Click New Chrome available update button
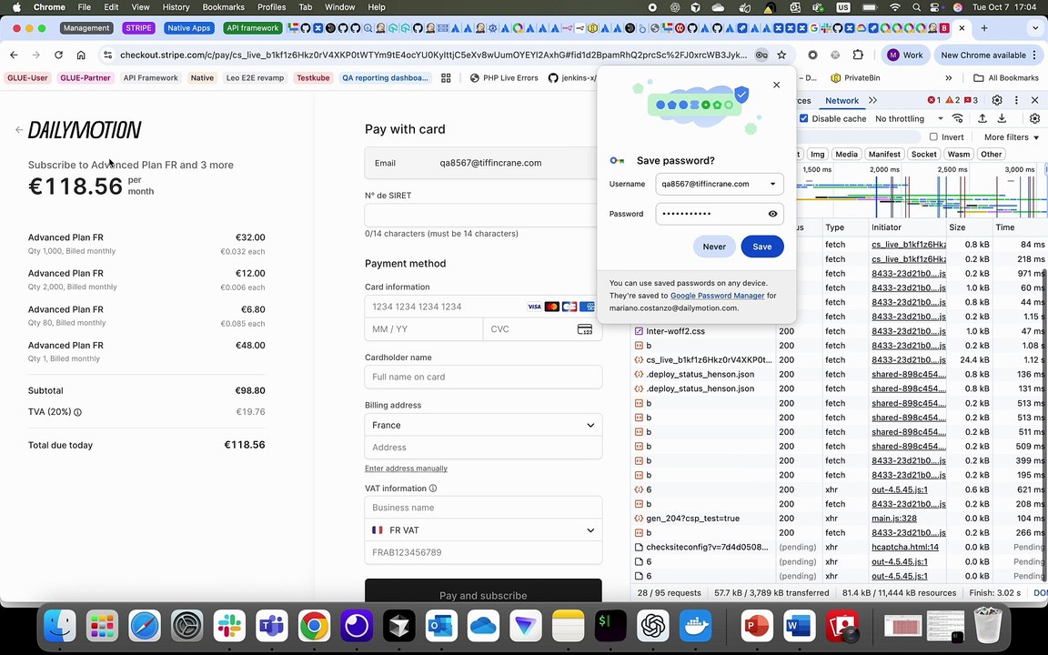1048x655 pixels. click(x=989, y=55)
